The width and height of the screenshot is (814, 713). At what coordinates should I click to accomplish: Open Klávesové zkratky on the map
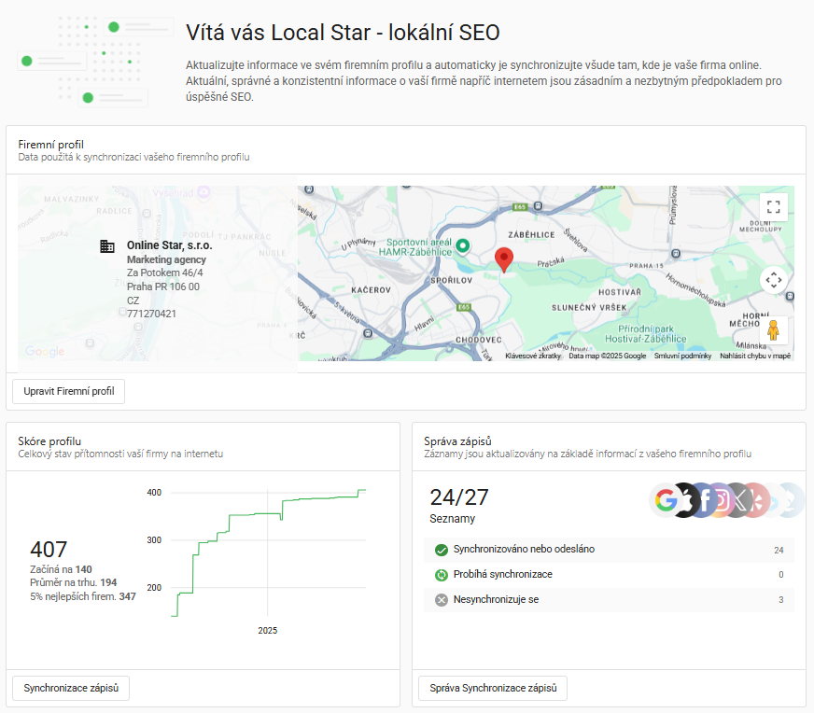pos(533,356)
